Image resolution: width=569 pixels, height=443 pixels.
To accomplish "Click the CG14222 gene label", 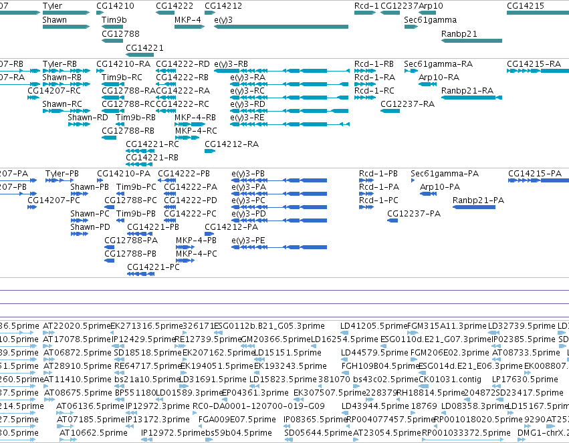I will [175, 6].
